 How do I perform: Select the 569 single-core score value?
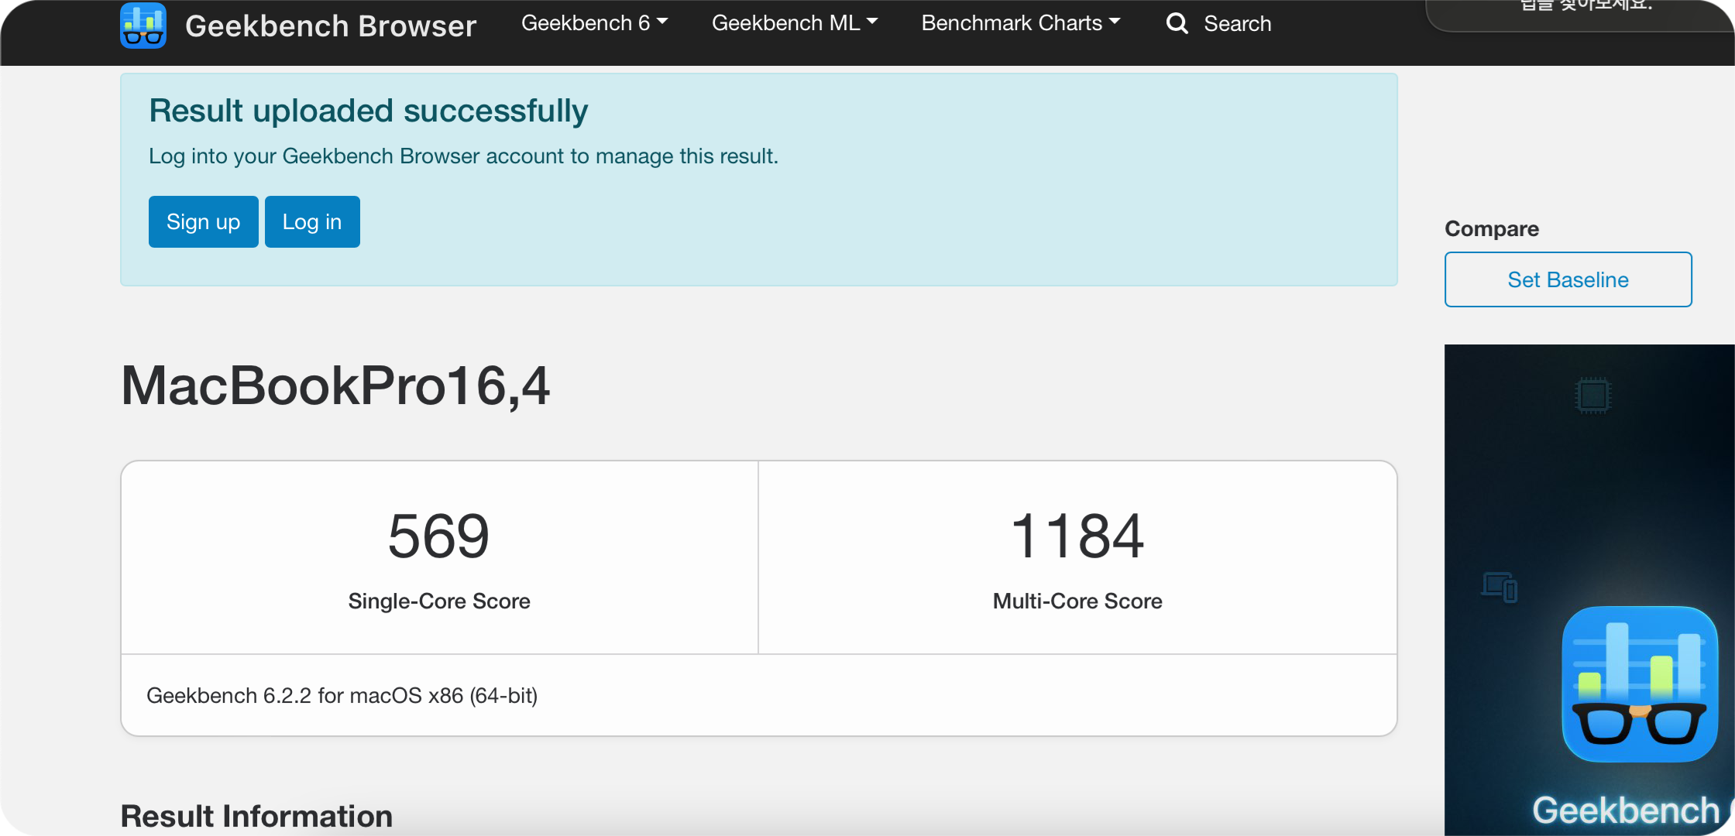tap(438, 536)
